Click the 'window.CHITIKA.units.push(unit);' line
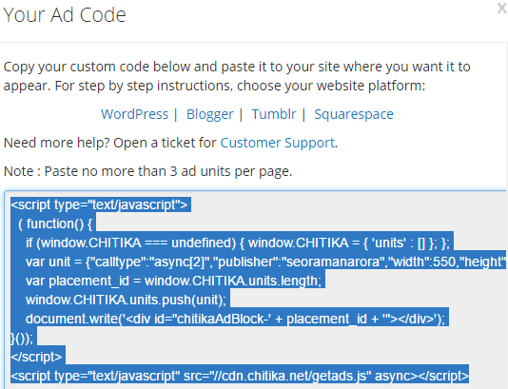The height and width of the screenshot is (389, 508). click(x=126, y=300)
